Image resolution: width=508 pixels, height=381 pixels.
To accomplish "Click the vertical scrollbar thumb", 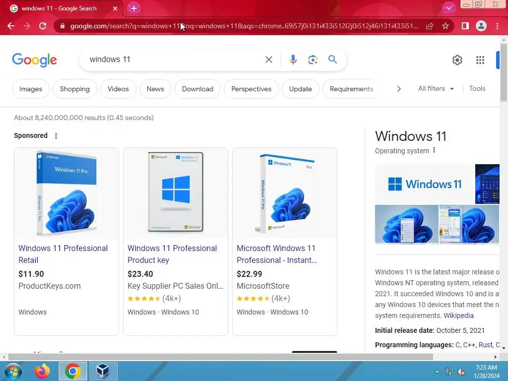I will (504, 72).
